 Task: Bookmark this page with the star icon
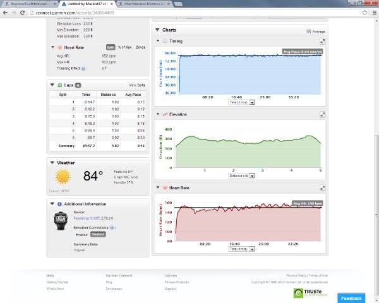365,12
